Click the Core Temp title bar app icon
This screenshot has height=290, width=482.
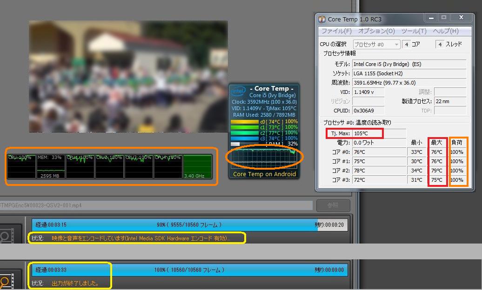pos(322,19)
